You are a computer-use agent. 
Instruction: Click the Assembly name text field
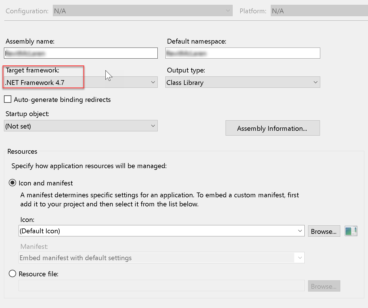pyautogui.click(x=81, y=53)
